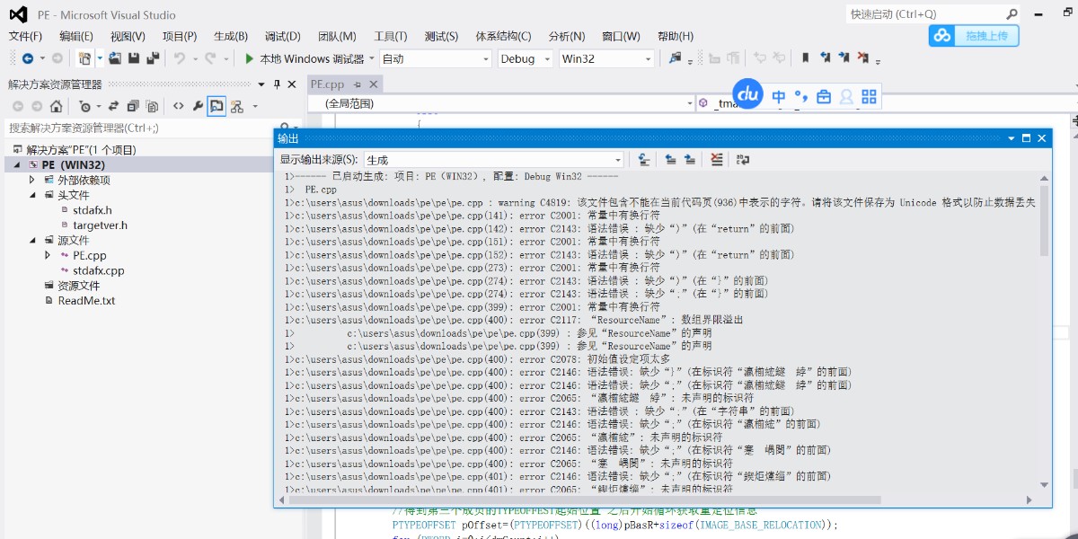Click the Open File toolbar icon
Screen dimensions: 1078x539
(115, 58)
